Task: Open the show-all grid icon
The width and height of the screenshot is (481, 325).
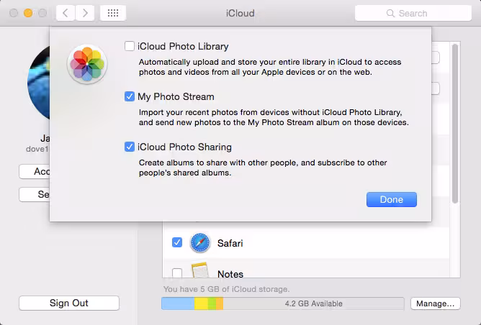Action: coord(113,13)
